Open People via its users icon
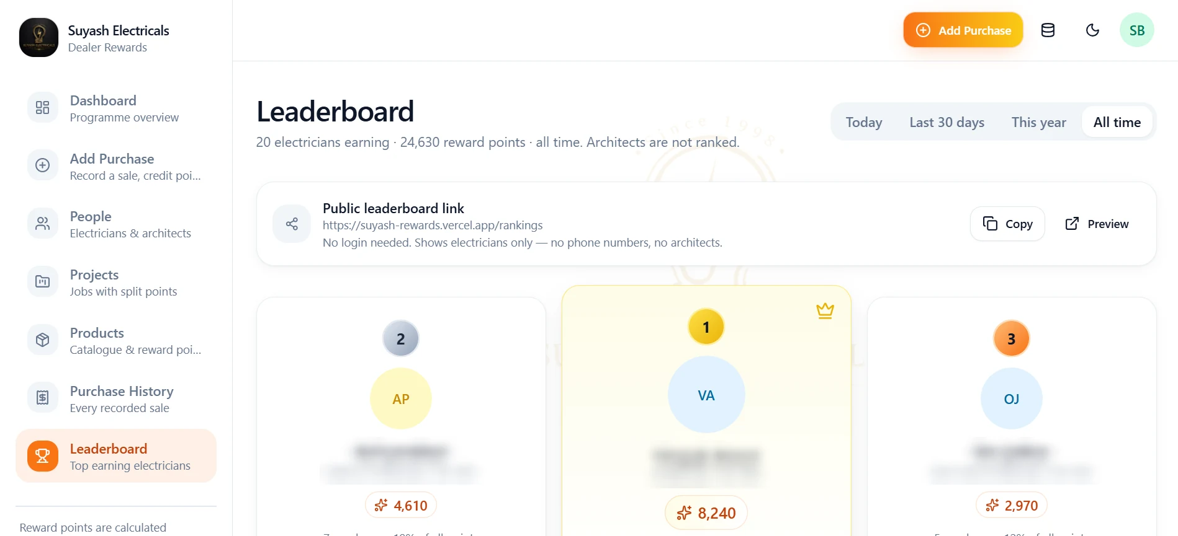 pyautogui.click(x=43, y=224)
